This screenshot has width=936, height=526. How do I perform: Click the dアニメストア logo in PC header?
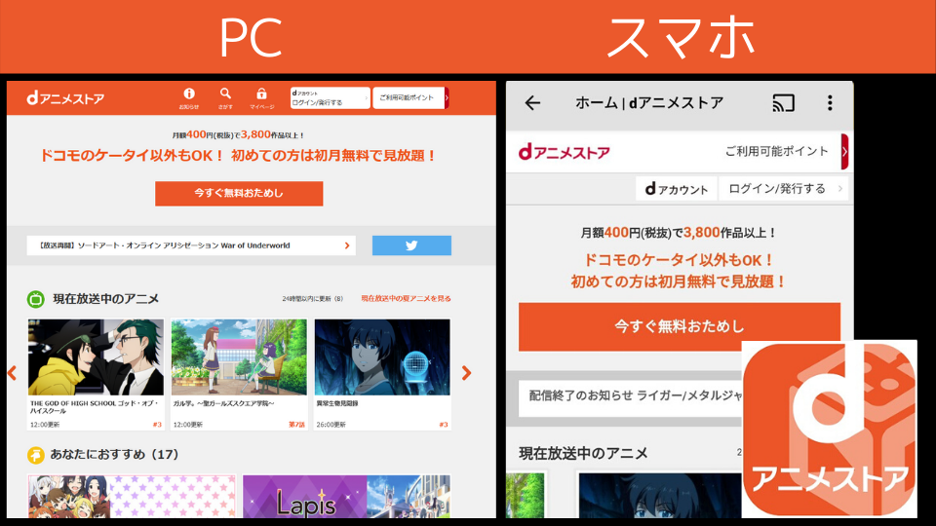[x=65, y=98]
